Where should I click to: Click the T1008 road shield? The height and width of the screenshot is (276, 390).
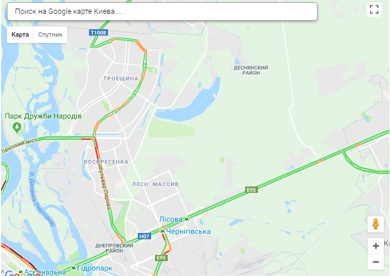click(x=98, y=33)
